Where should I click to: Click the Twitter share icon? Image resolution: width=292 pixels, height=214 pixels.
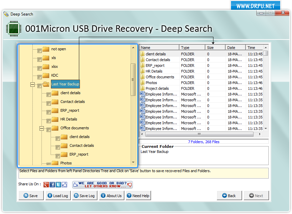pos(58,184)
